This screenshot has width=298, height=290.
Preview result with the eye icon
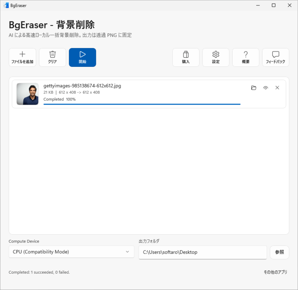[266, 88]
